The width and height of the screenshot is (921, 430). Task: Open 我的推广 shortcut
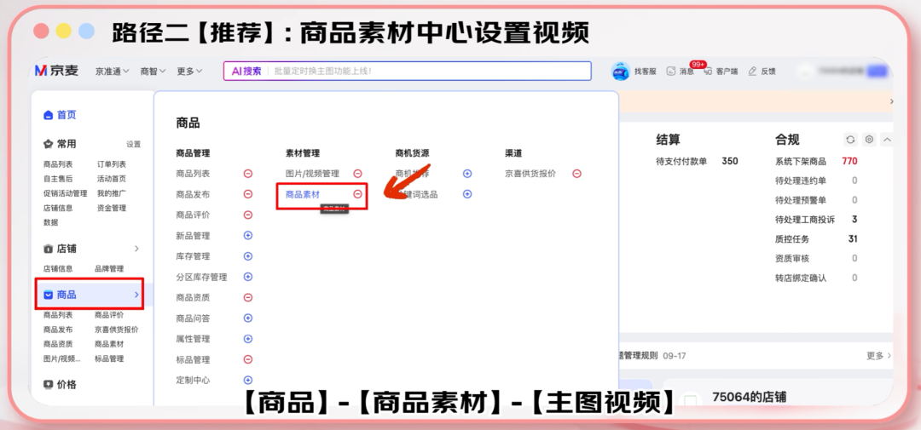112,193
